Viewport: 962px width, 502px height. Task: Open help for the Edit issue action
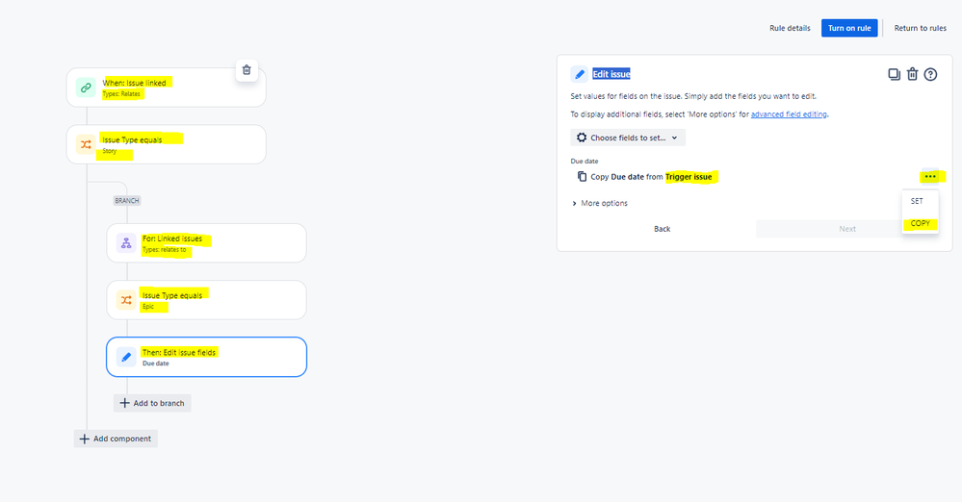931,74
